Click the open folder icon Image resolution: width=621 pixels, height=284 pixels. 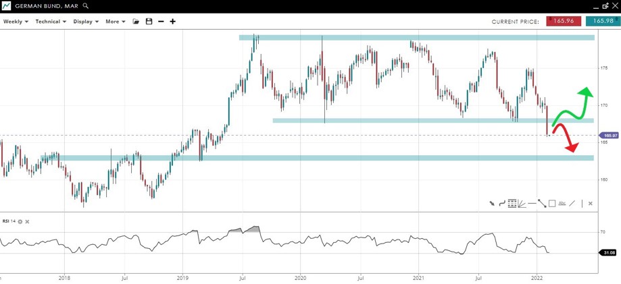[136, 22]
